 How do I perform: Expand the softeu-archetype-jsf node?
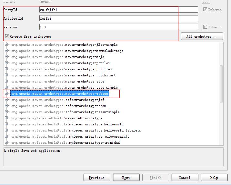click(x=6, y=100)
